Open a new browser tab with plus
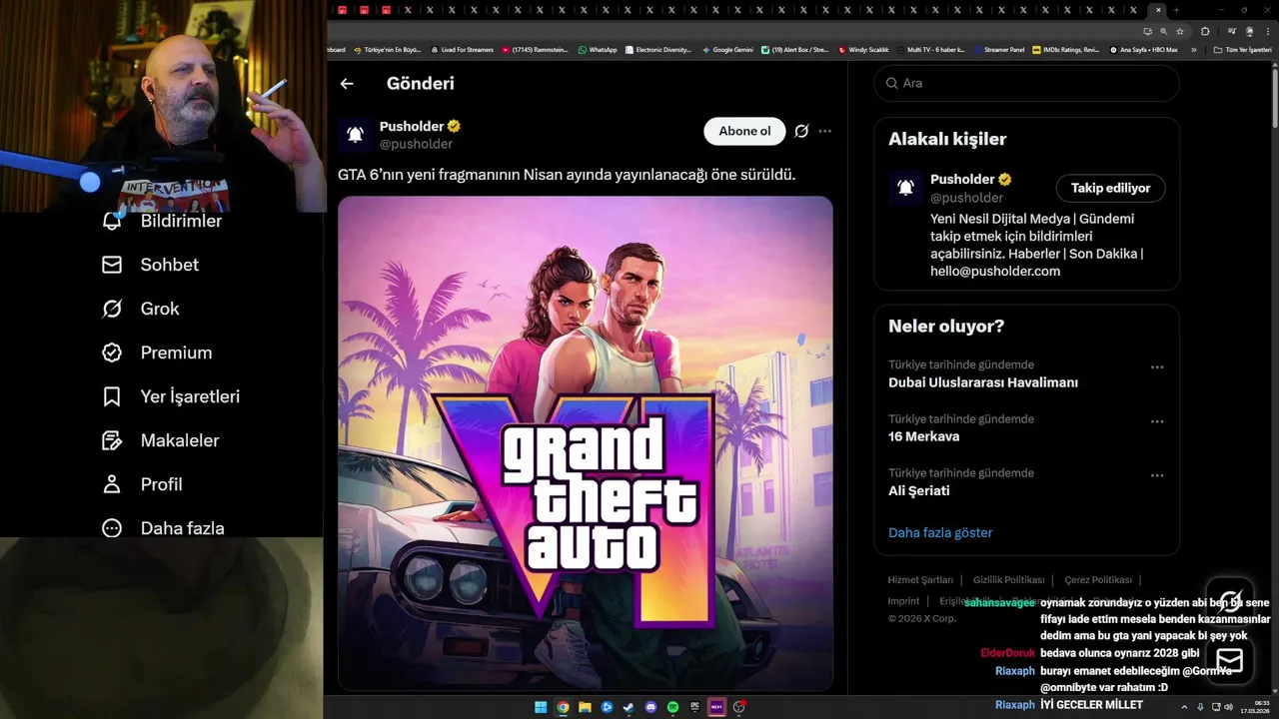The height and width of the screenshot is (719, 1279). point(1176,10)
